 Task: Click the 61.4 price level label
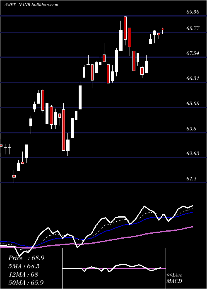pyautogui.click(x=191, y=178)
